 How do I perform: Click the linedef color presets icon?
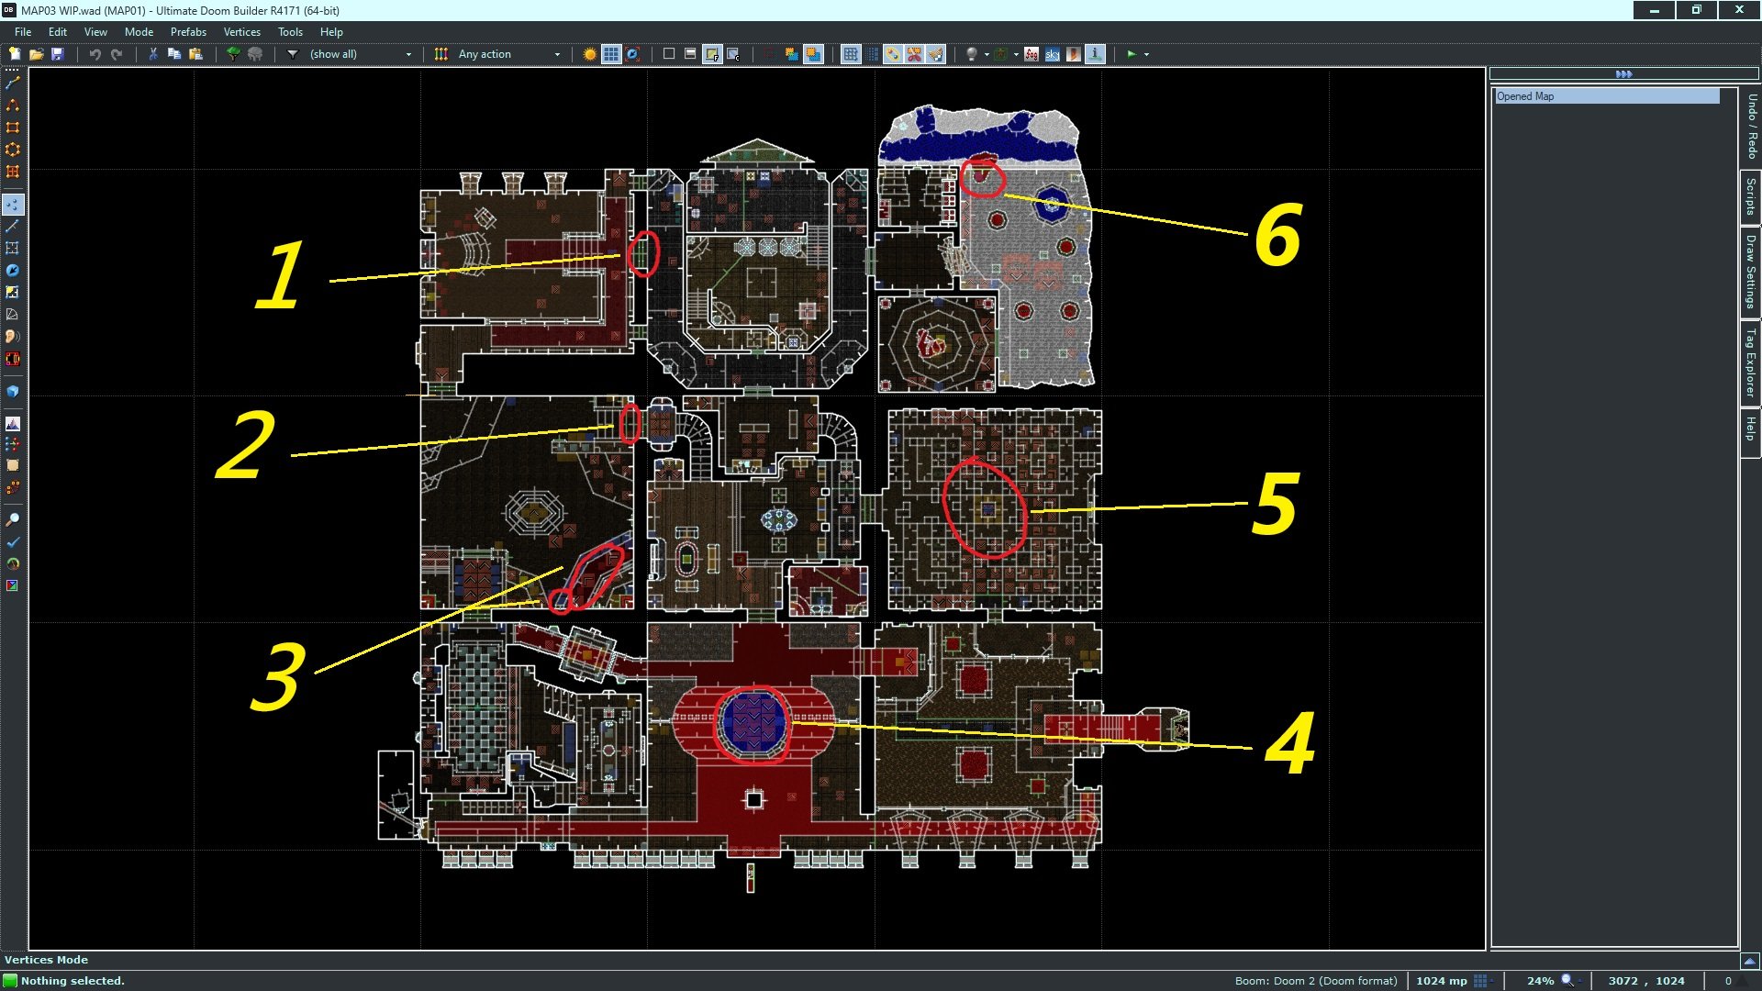441,54
